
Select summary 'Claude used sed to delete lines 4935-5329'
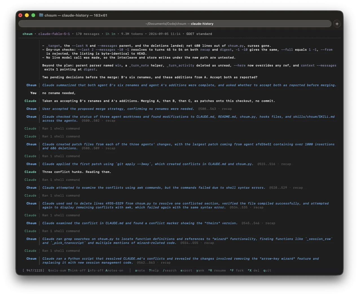[186, 205]
